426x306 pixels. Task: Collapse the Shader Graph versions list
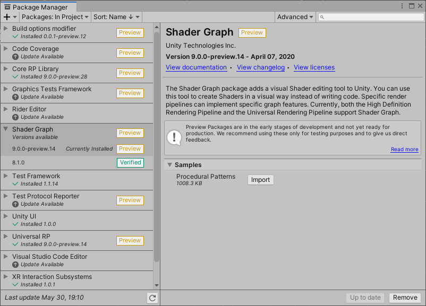tap(6, 129)
